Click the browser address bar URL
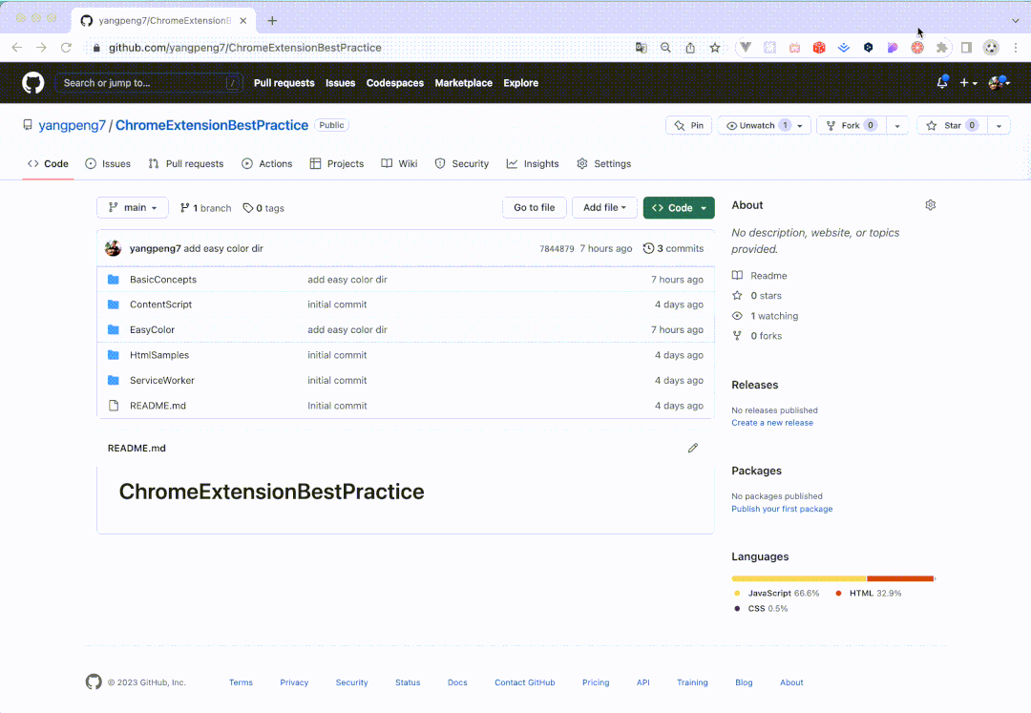This screenshot has width=1031, height=713. [244, 48]
